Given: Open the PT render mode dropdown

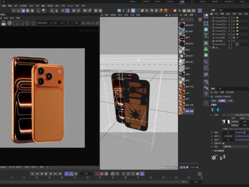Looking at the screenshot, I should (x=58, y=23).
